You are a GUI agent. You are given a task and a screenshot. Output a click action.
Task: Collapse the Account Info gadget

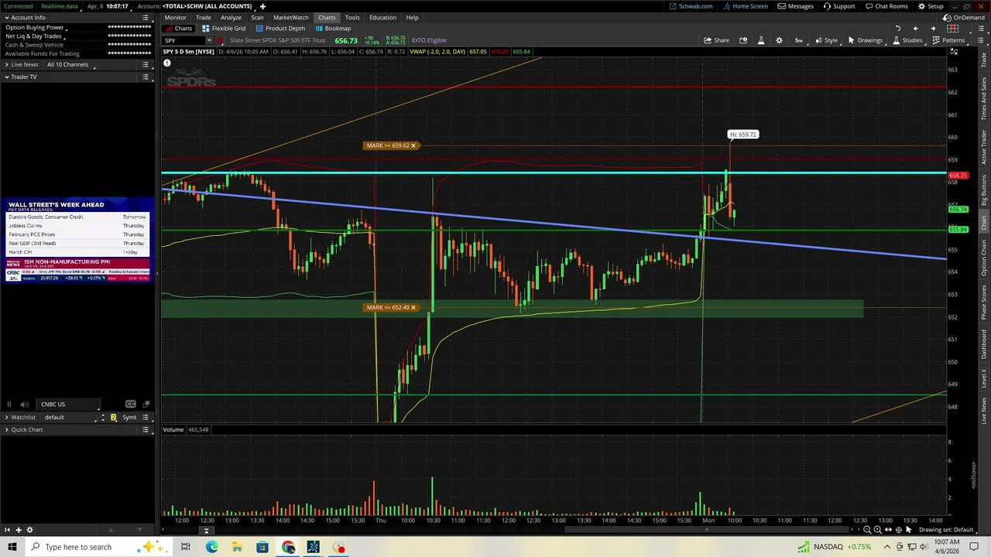[x=7, y=17]
